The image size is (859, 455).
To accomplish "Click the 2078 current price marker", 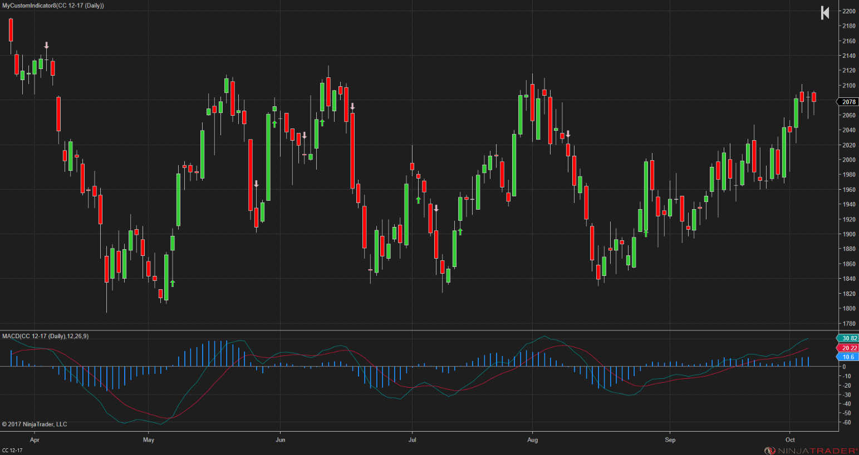I will pos(848,102).
